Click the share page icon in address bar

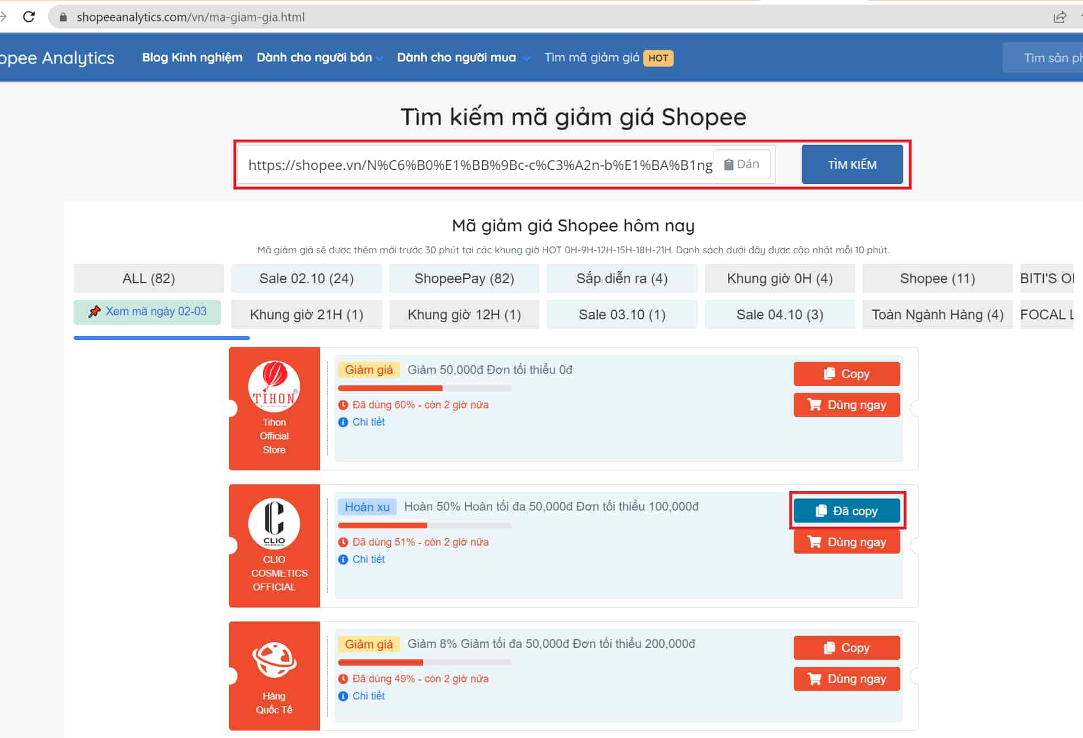coord(1059,17)
